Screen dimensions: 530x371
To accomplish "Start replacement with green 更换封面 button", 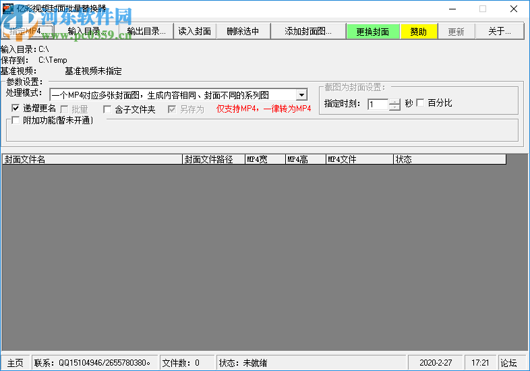I will point(373,32).
